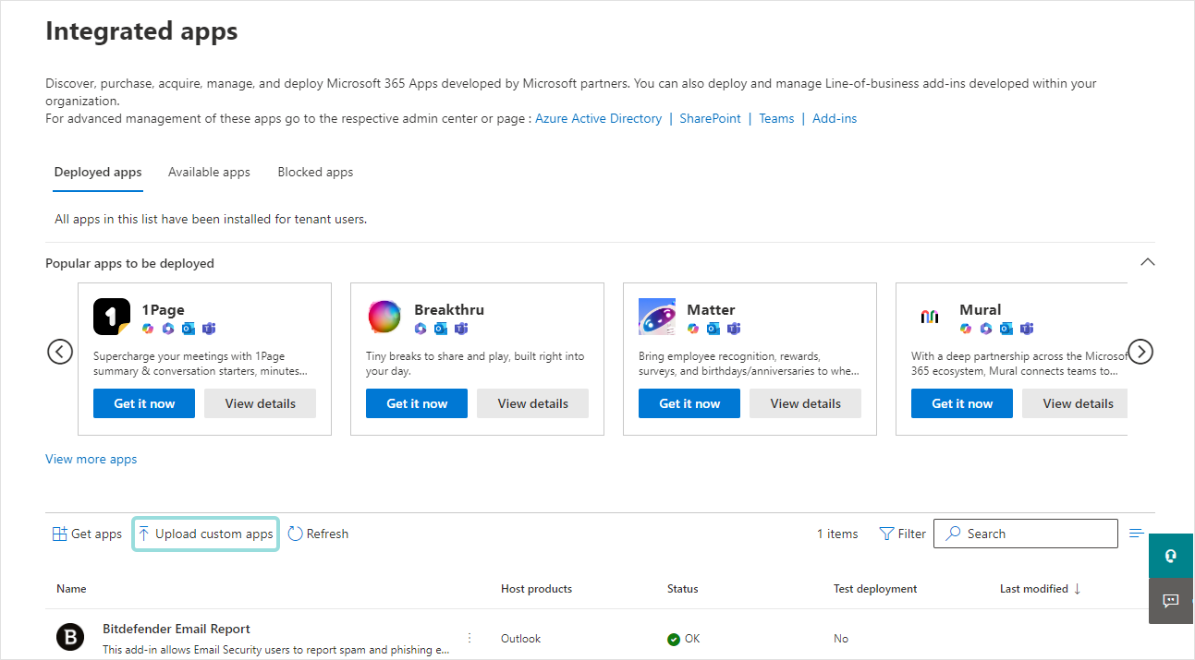Open the options menu for Bitdefender Email Report

[x=469, y=637]
